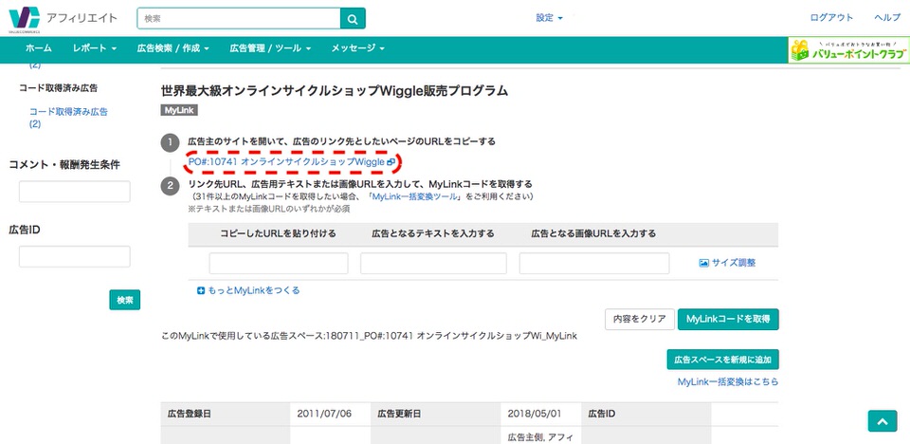
Task: Click the scroll-to-top arrow button
Action: coord(883,421)
